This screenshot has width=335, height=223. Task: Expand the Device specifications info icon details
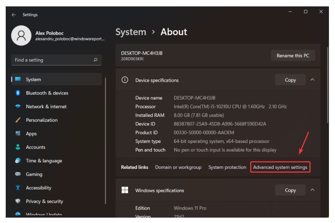[125, 80]
